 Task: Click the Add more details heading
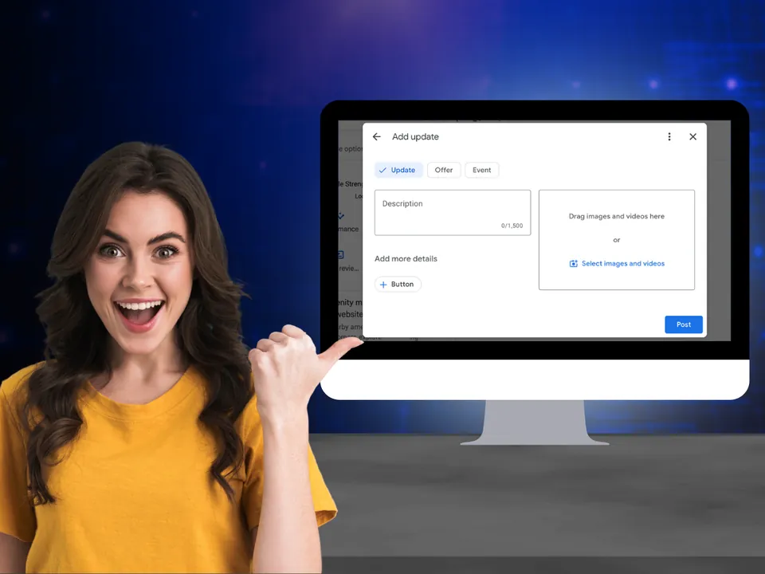pos(406,258)
